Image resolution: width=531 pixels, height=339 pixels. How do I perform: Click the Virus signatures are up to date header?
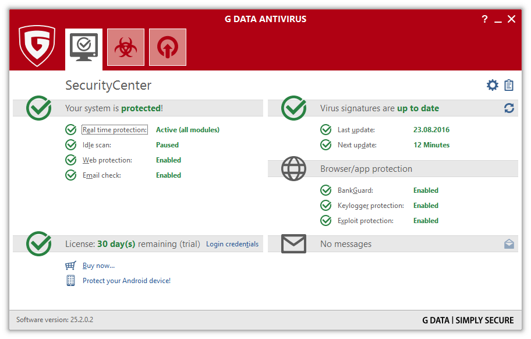point(380,108)
